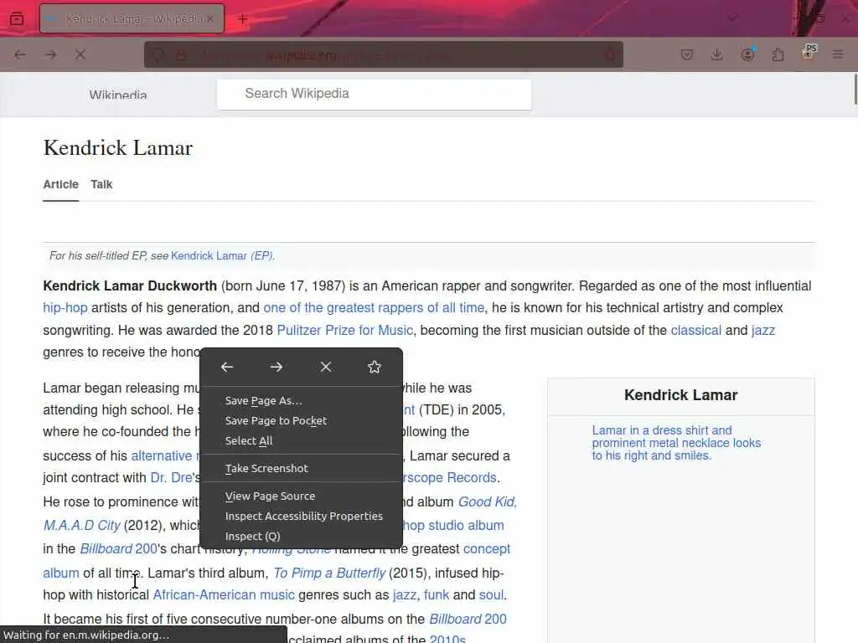
Task: Click the page vertical scrollbar thumb
Action: tap(855, 89)
